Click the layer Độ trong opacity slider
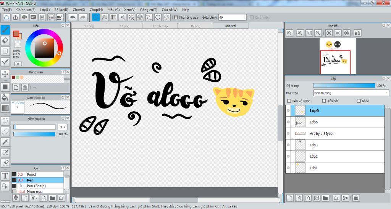Screen dimensions: 391x209 coord(344,86)
